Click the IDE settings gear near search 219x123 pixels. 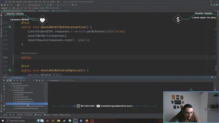click(214, 5)
